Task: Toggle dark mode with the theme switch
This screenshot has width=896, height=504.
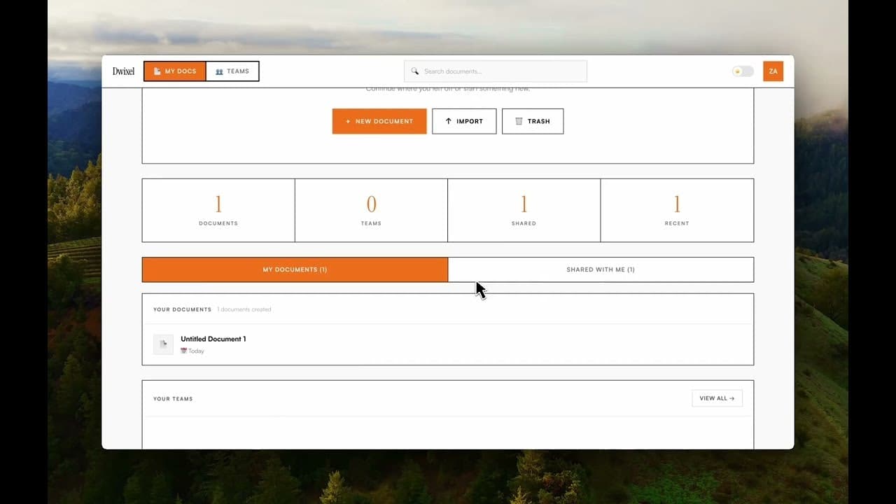Action: [x=741, y=71]
